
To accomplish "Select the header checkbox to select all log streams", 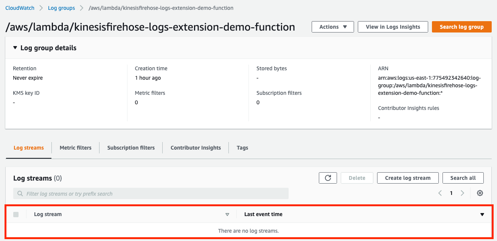I will pyautogui.click(x=16, y=214).
